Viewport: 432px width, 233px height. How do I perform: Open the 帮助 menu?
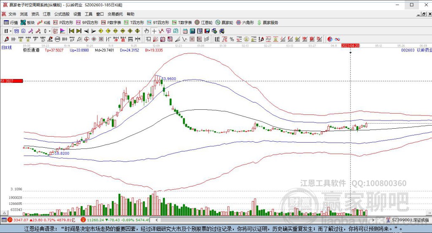(130, 14)
